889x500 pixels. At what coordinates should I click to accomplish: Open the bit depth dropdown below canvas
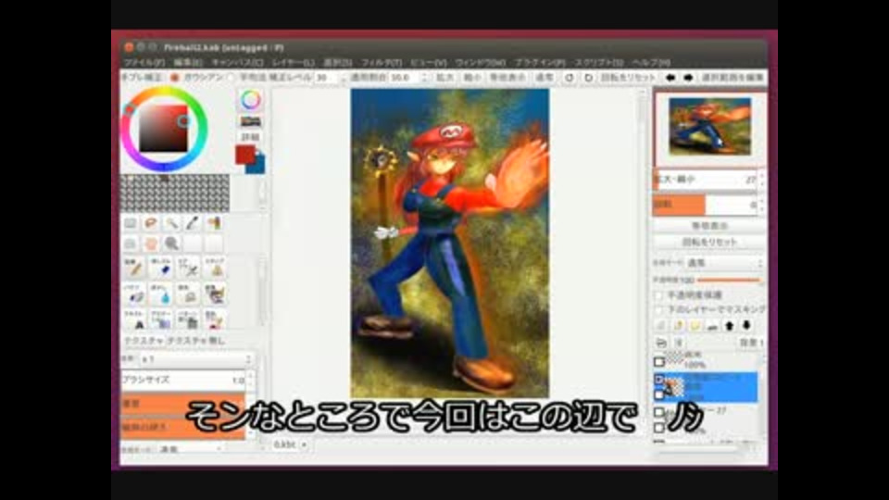coord(290,445)
